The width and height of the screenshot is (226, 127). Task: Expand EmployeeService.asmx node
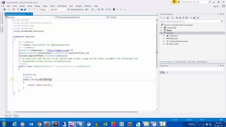(164, 41)
